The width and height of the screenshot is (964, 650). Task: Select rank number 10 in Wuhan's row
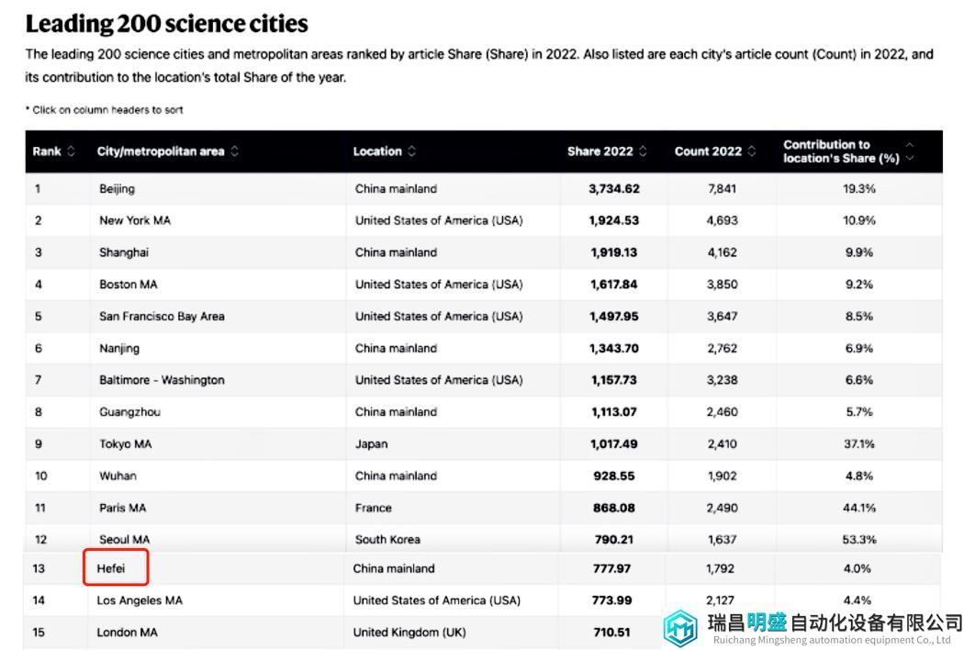40,476
